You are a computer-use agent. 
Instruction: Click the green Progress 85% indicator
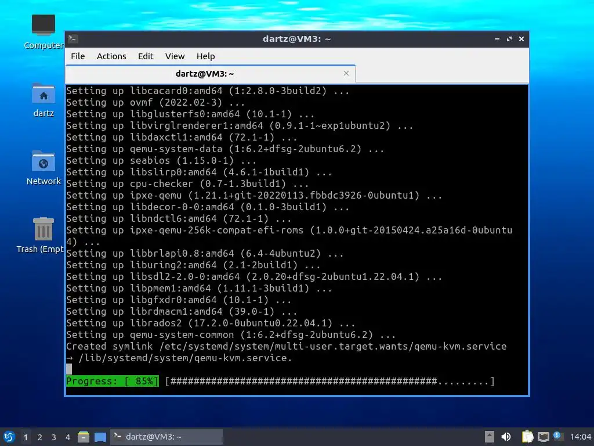click(113, 381)
